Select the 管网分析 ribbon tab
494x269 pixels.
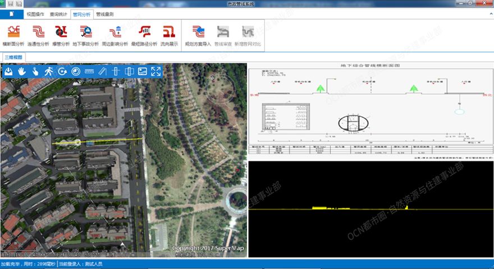pos(81,15)
